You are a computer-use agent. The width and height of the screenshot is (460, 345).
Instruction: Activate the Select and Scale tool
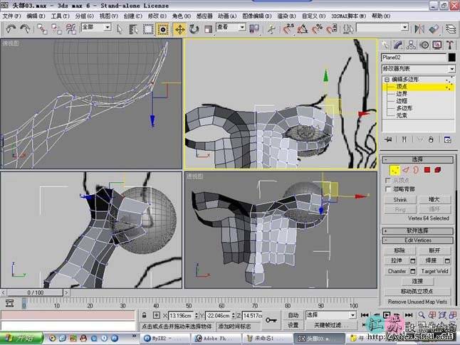coord(208,29)
